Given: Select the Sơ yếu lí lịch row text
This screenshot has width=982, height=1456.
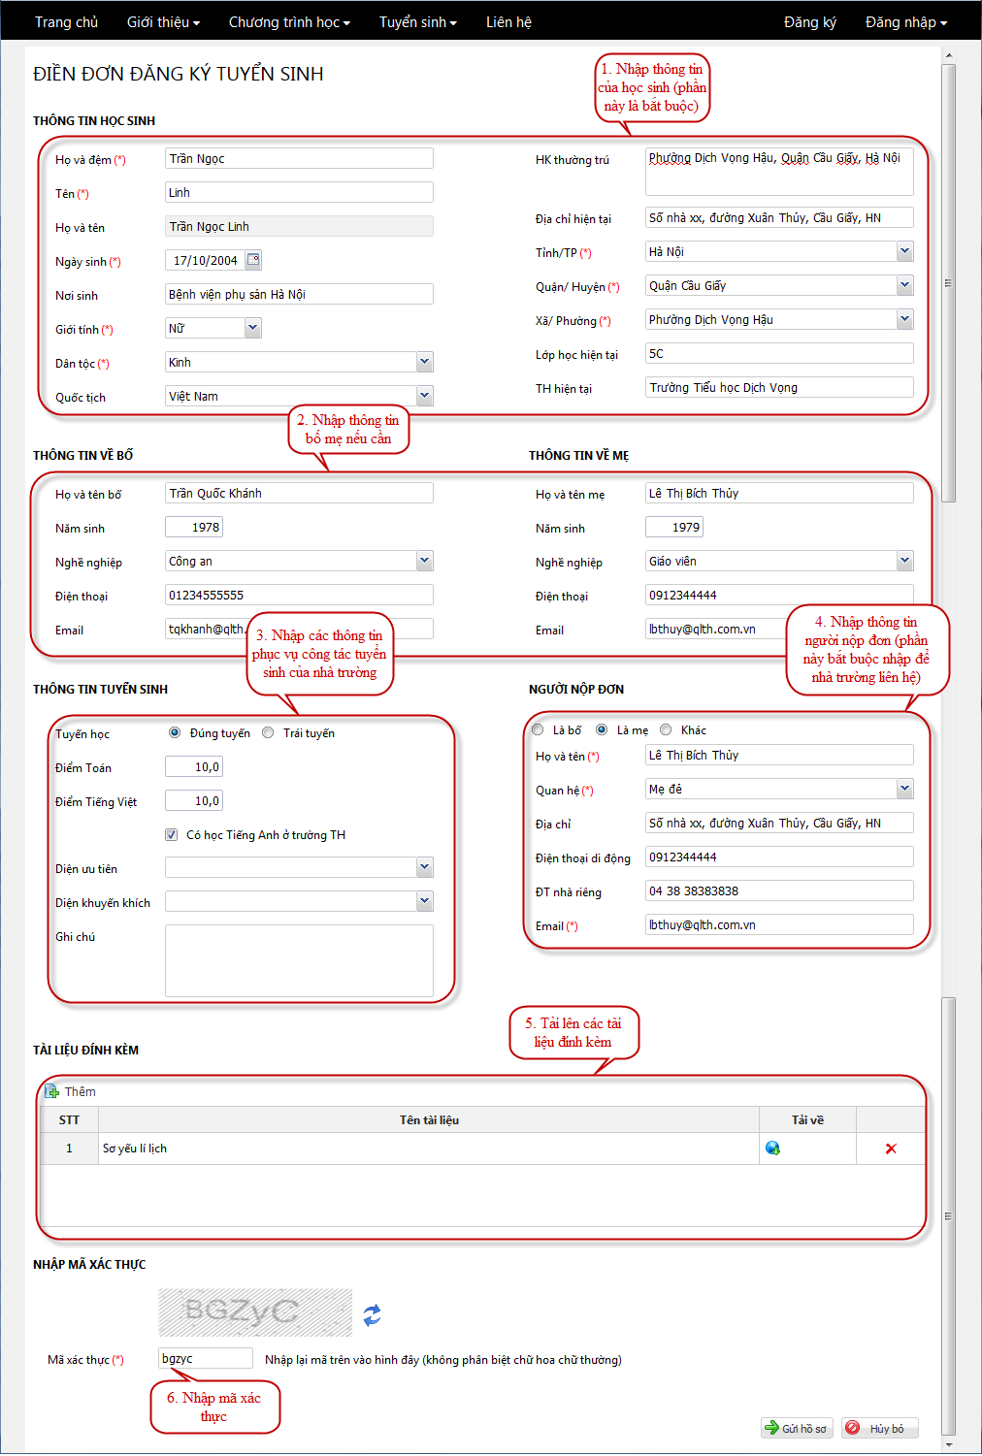Looking at the screenshot, I should click(x=135, y=1149).
